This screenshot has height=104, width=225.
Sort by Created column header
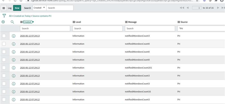pos(27,22)
